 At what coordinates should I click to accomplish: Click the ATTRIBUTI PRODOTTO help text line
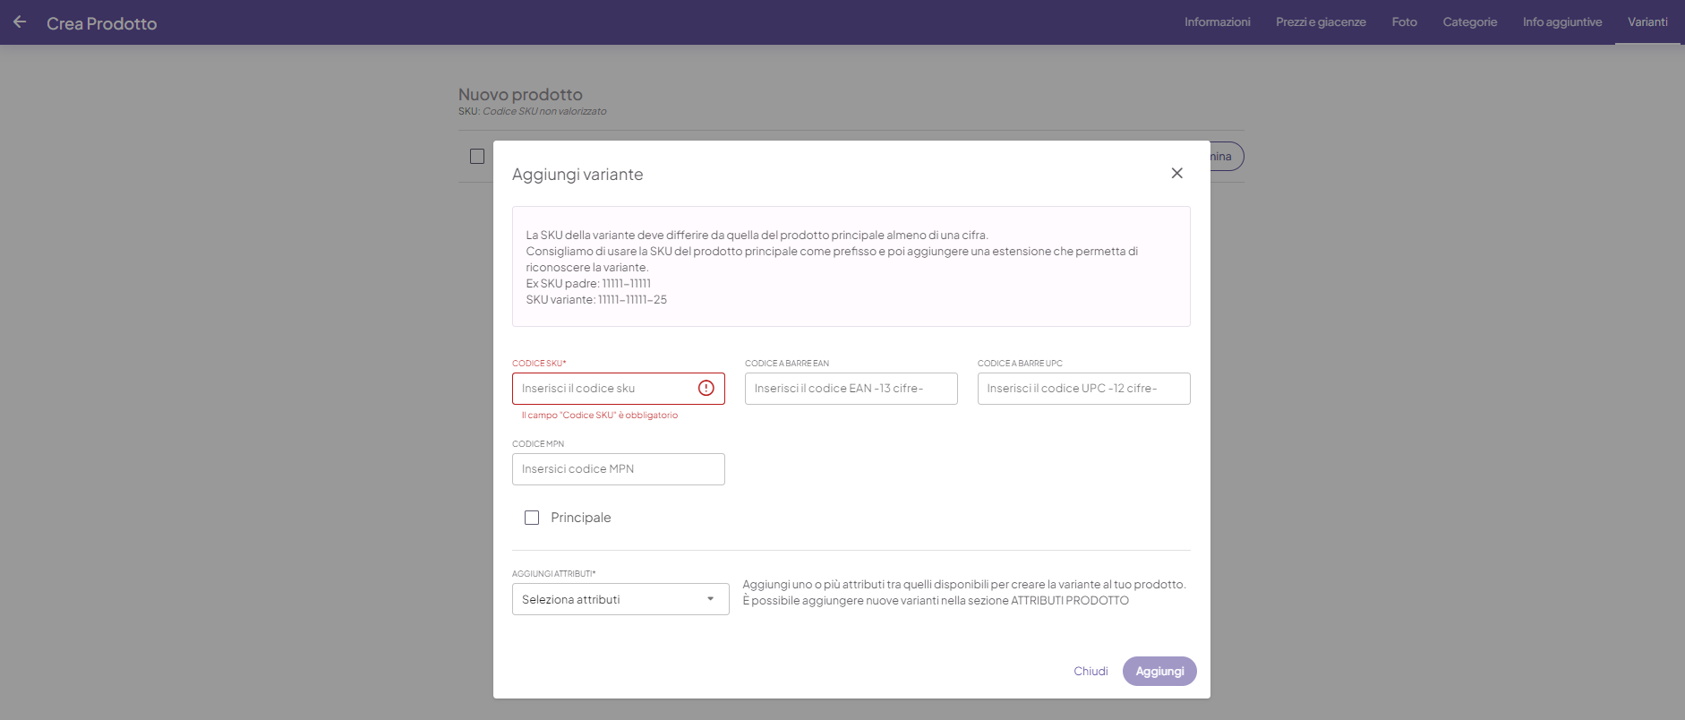pos(936,601)
